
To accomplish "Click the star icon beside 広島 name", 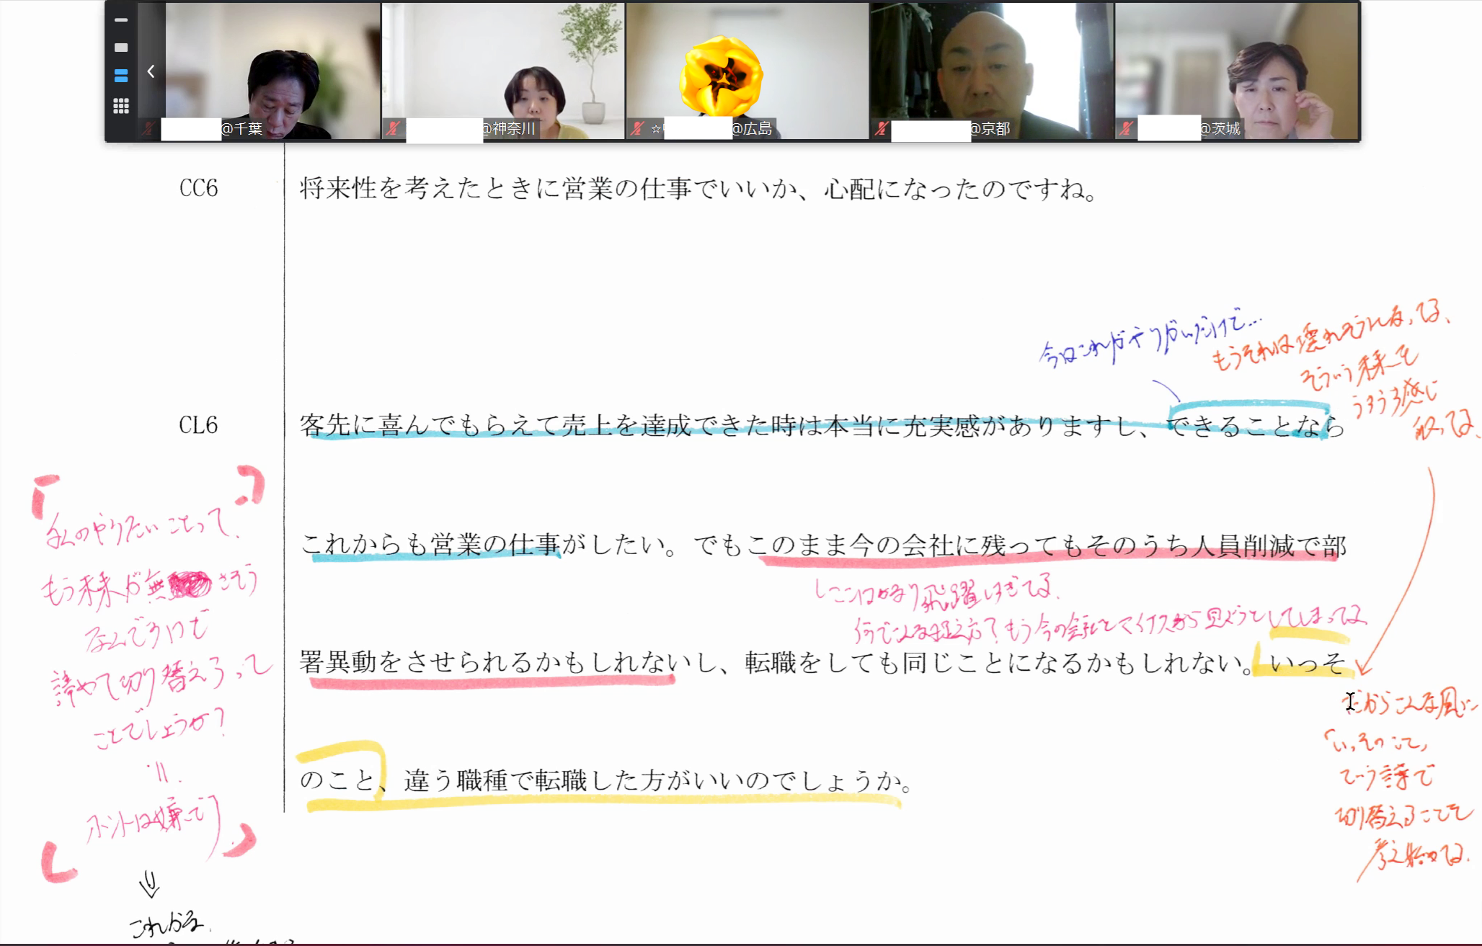I will tap(656, 129).
